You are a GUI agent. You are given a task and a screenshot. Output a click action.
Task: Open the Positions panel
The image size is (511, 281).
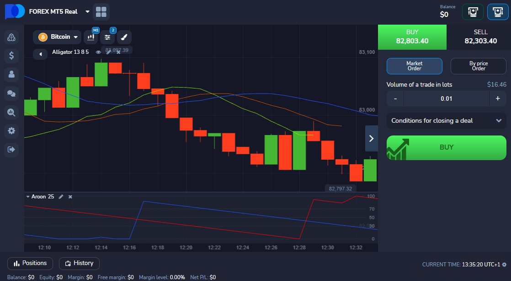pos(30,263)
